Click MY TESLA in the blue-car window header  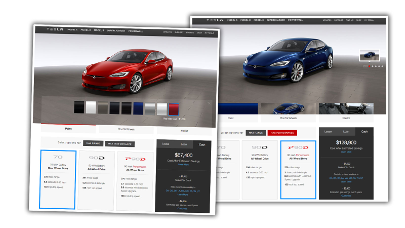click(369, 20)
